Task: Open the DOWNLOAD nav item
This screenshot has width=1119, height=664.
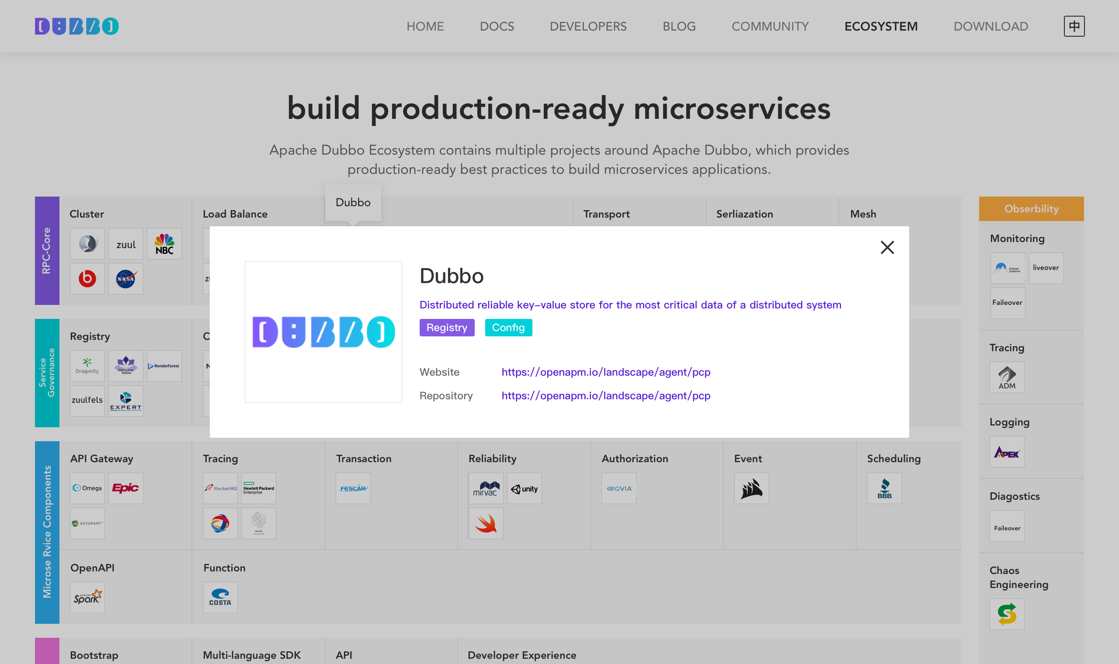Action: coord(990,26)
